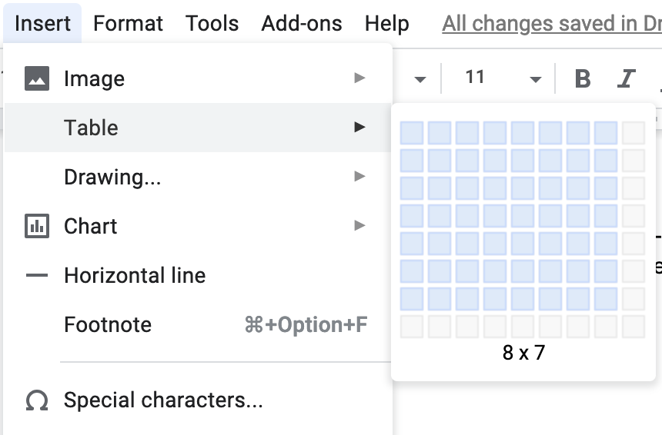Click the Image menu icon
Image resolution: width=662 pixels, height=435 pixels.
tap(37, 78)
